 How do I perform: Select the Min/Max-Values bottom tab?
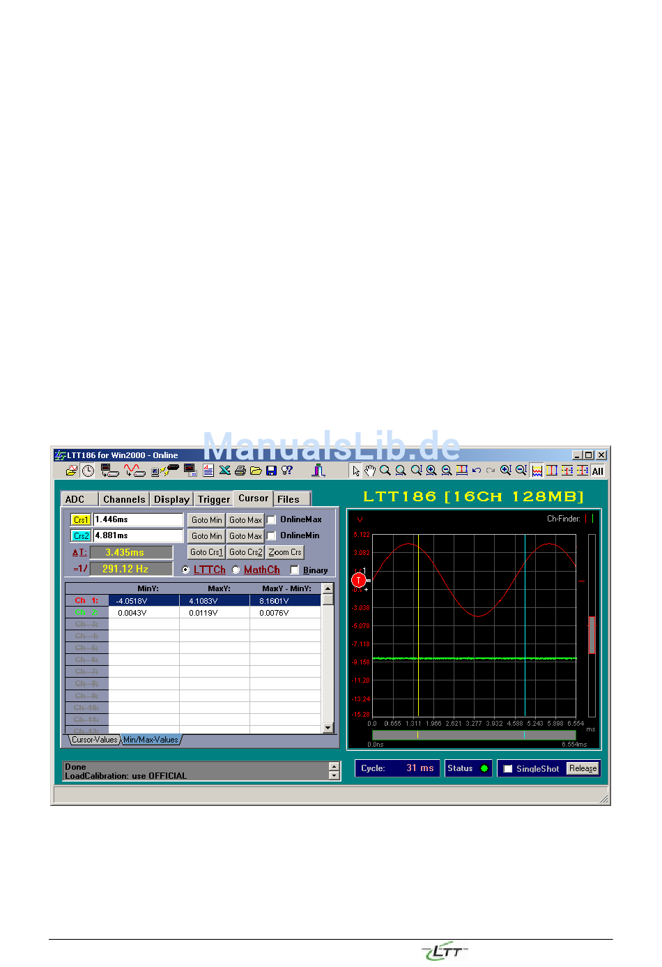tap(151, 740)
